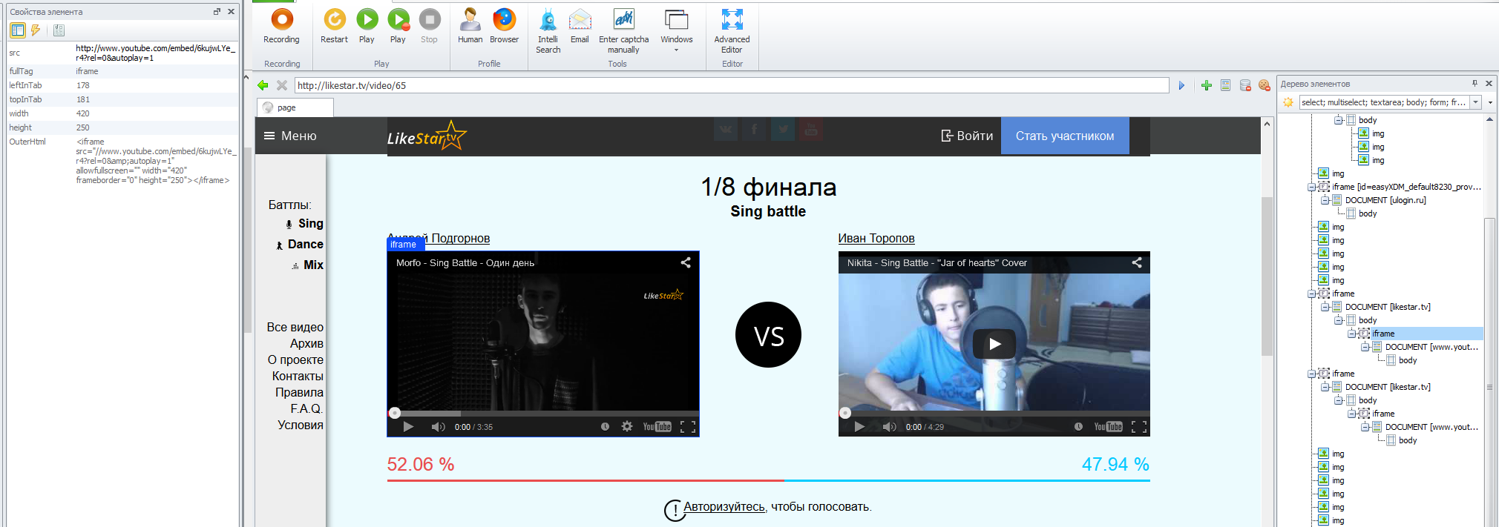Launch the Intelli Search tool
1499x527 pixels.
coord(548,19)
